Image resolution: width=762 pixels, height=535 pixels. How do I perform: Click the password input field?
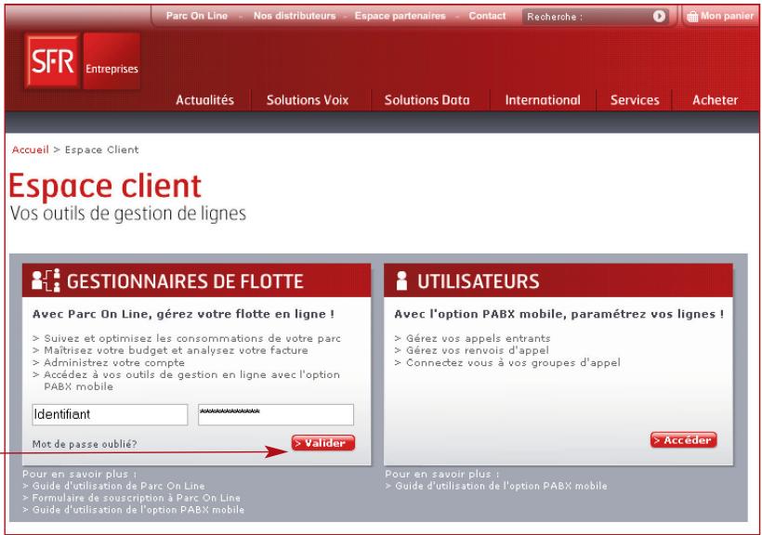276,414
